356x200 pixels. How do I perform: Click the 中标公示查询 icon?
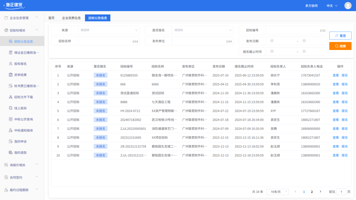pyautogui.click(x=11, y=119)
